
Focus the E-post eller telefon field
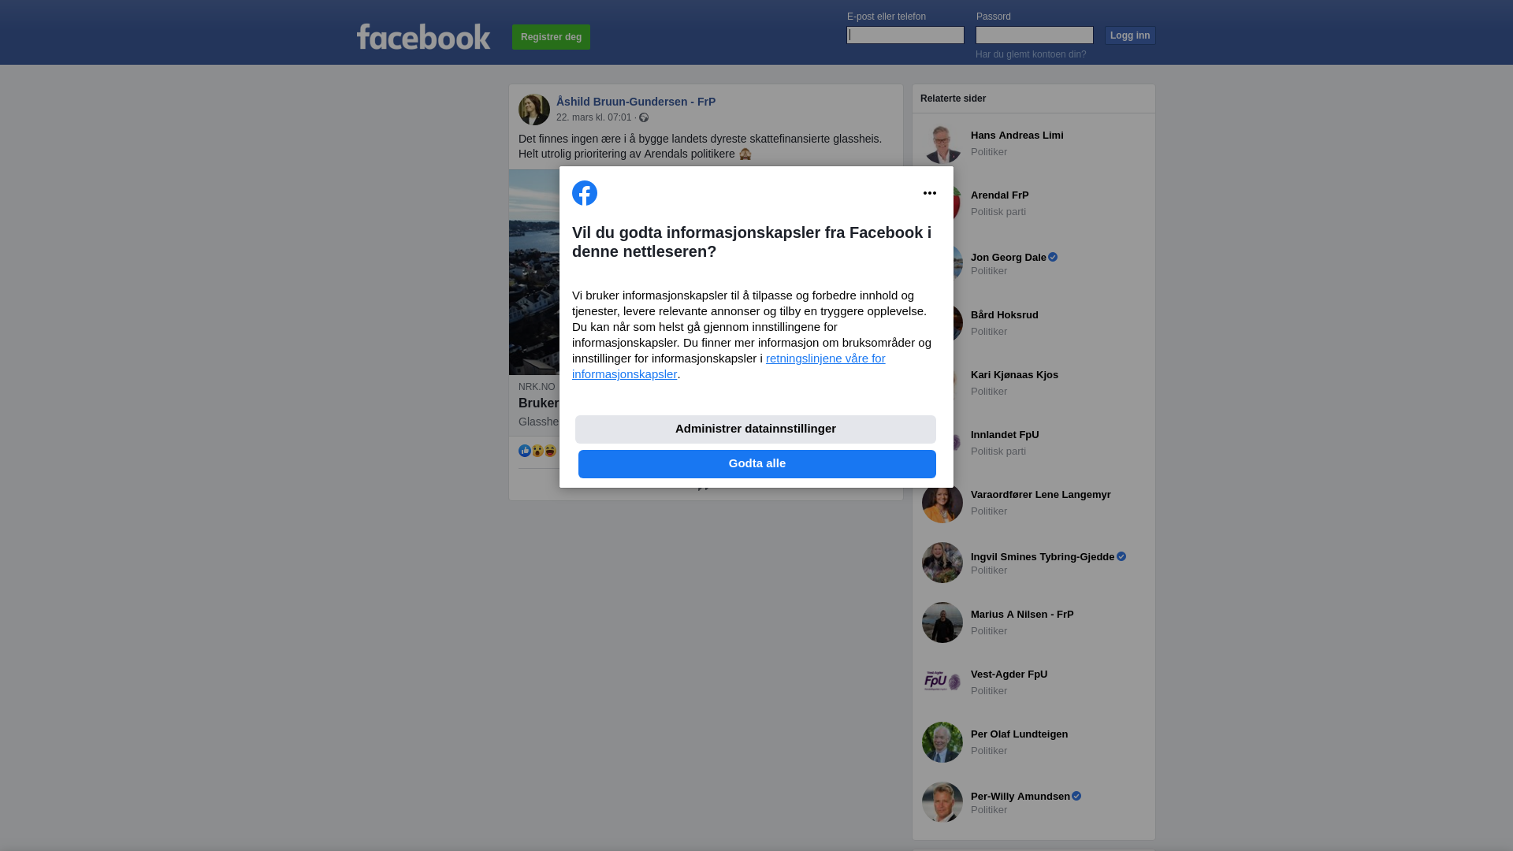point(905,35)
